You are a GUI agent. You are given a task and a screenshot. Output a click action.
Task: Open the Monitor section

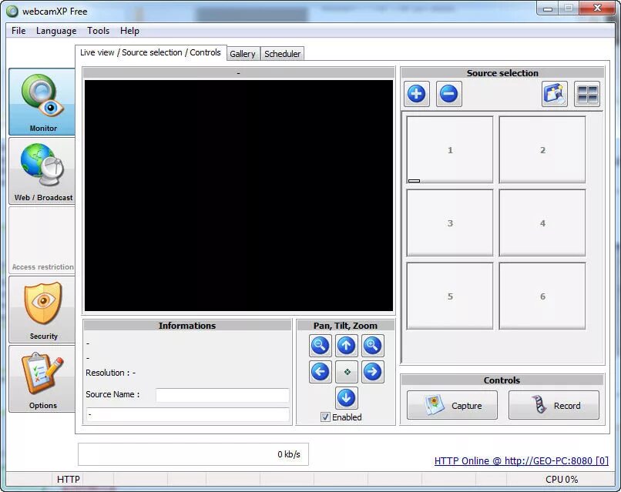[x=42, y=102]
